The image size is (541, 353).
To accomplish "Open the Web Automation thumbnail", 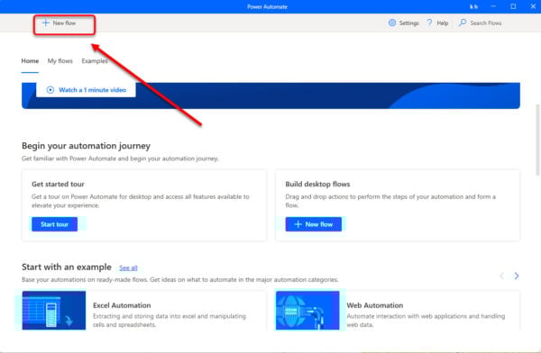I will (307, 311).
